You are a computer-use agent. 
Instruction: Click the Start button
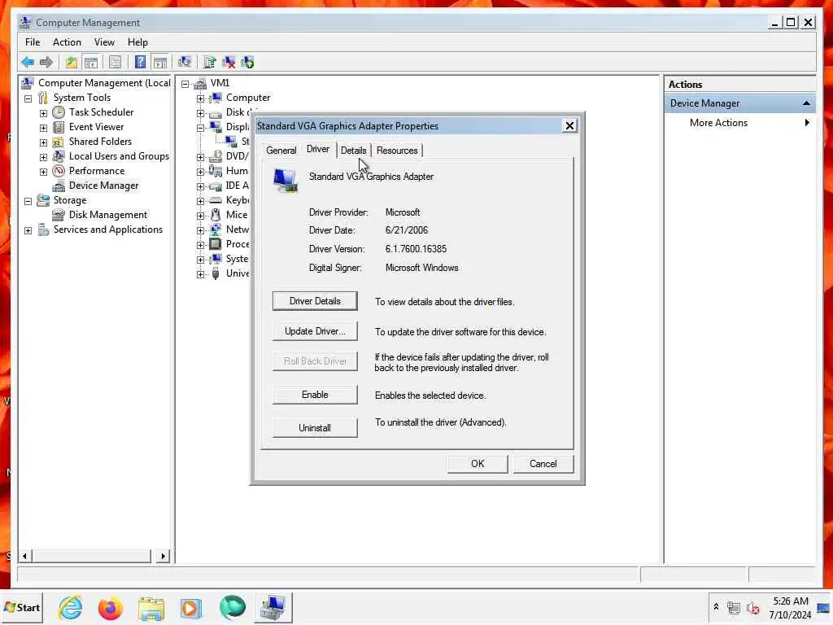click(22, 607)
